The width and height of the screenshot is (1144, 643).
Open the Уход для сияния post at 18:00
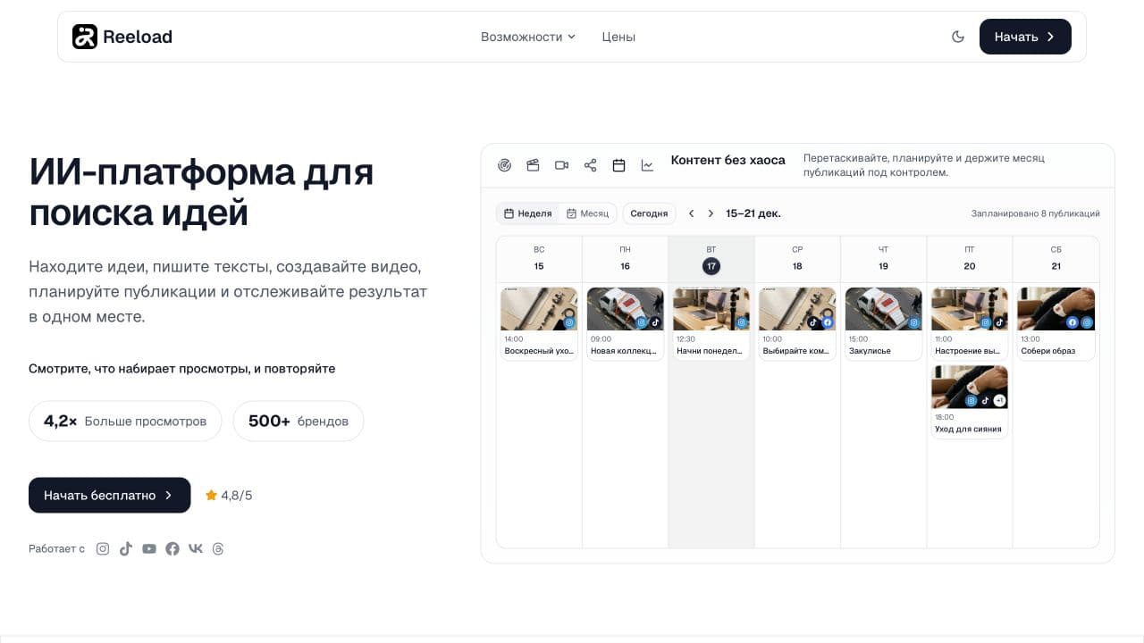(x=970, y=402)
